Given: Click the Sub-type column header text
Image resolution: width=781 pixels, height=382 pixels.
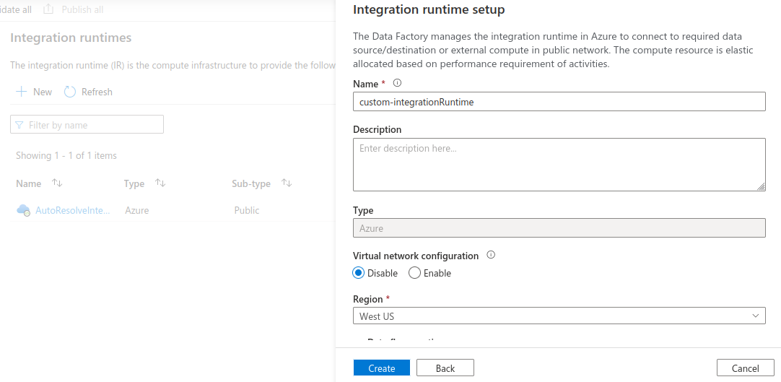Looking at the screenshot, I should click(251, 183).
